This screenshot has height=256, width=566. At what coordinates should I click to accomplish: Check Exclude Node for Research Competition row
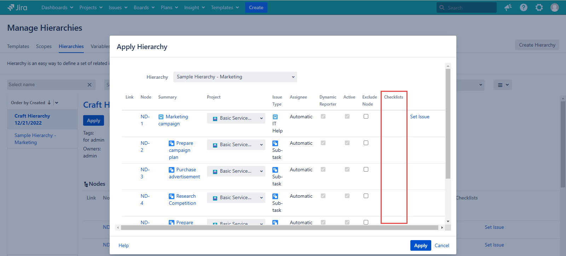(366, 196)
